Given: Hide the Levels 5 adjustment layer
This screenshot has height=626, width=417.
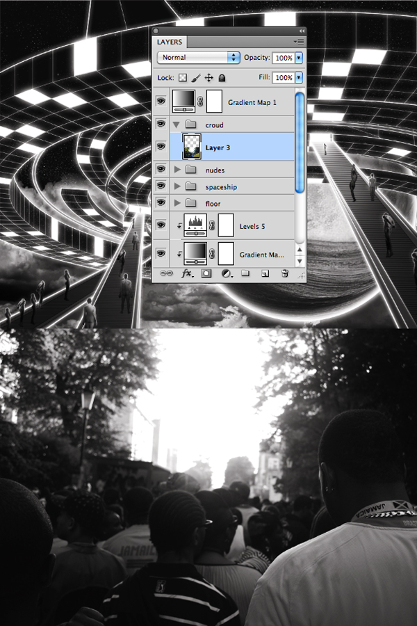Looking at the screenshot, I should 162,225.
